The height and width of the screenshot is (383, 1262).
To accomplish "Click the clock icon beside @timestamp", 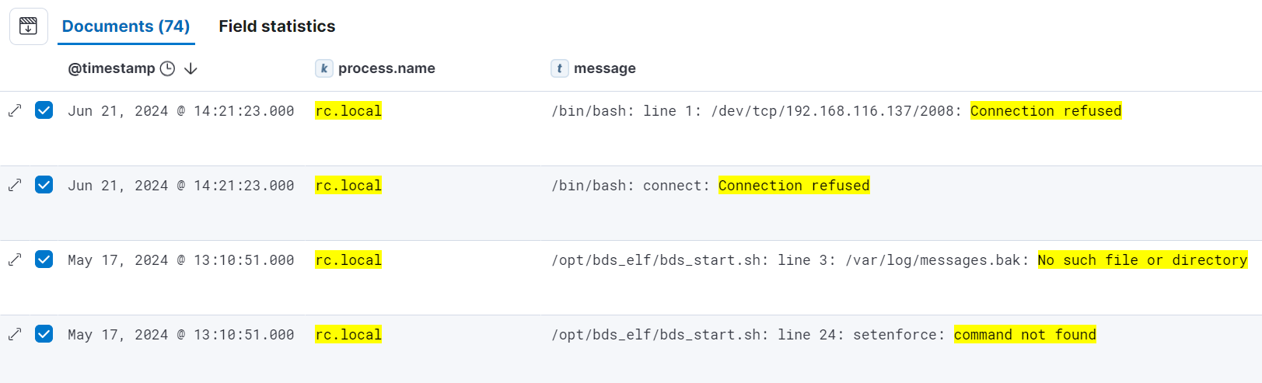I will coord(167,68).
